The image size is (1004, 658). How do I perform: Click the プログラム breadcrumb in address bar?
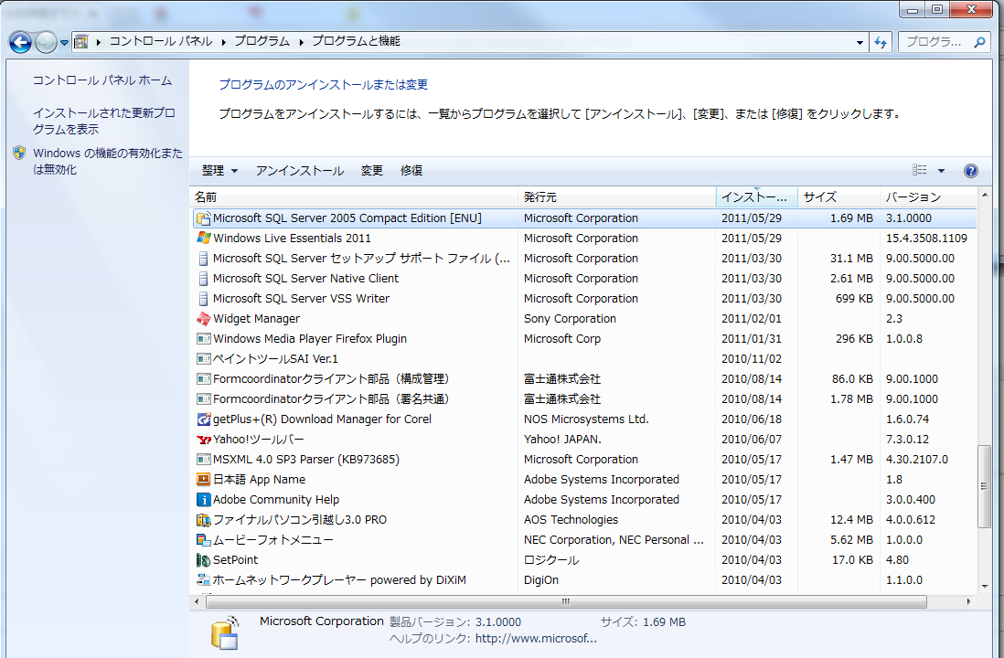(x=262, y=41)
